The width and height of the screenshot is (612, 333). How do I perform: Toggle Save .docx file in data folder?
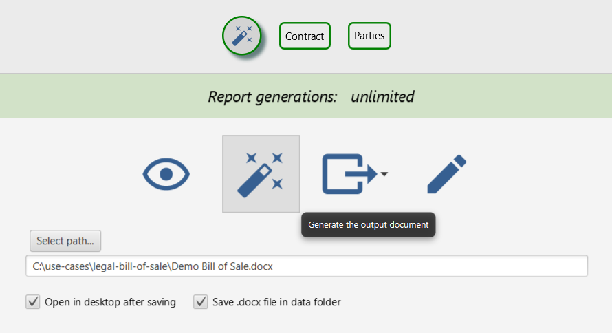point(201,302)
